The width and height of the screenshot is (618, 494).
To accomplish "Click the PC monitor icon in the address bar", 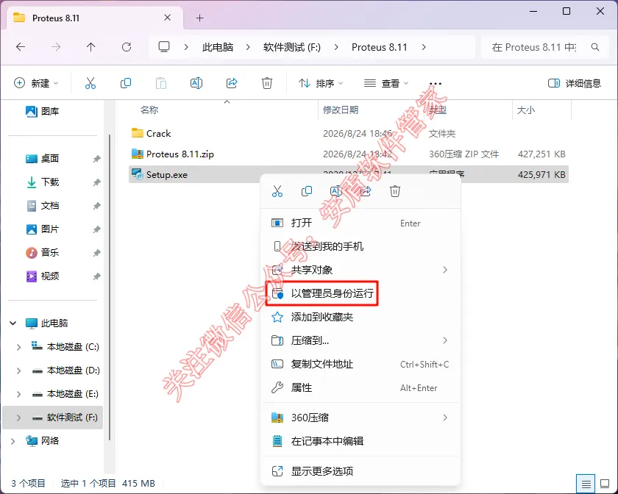I will pyautogui.click(x=164, y=47).
